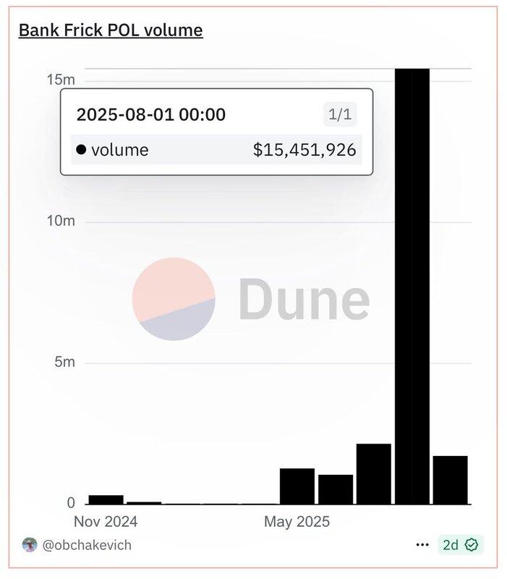The width and height of the screenshot is (507, 579).
Task: Click the obchakevich profile avatar
Action: (x=30, y=545)
